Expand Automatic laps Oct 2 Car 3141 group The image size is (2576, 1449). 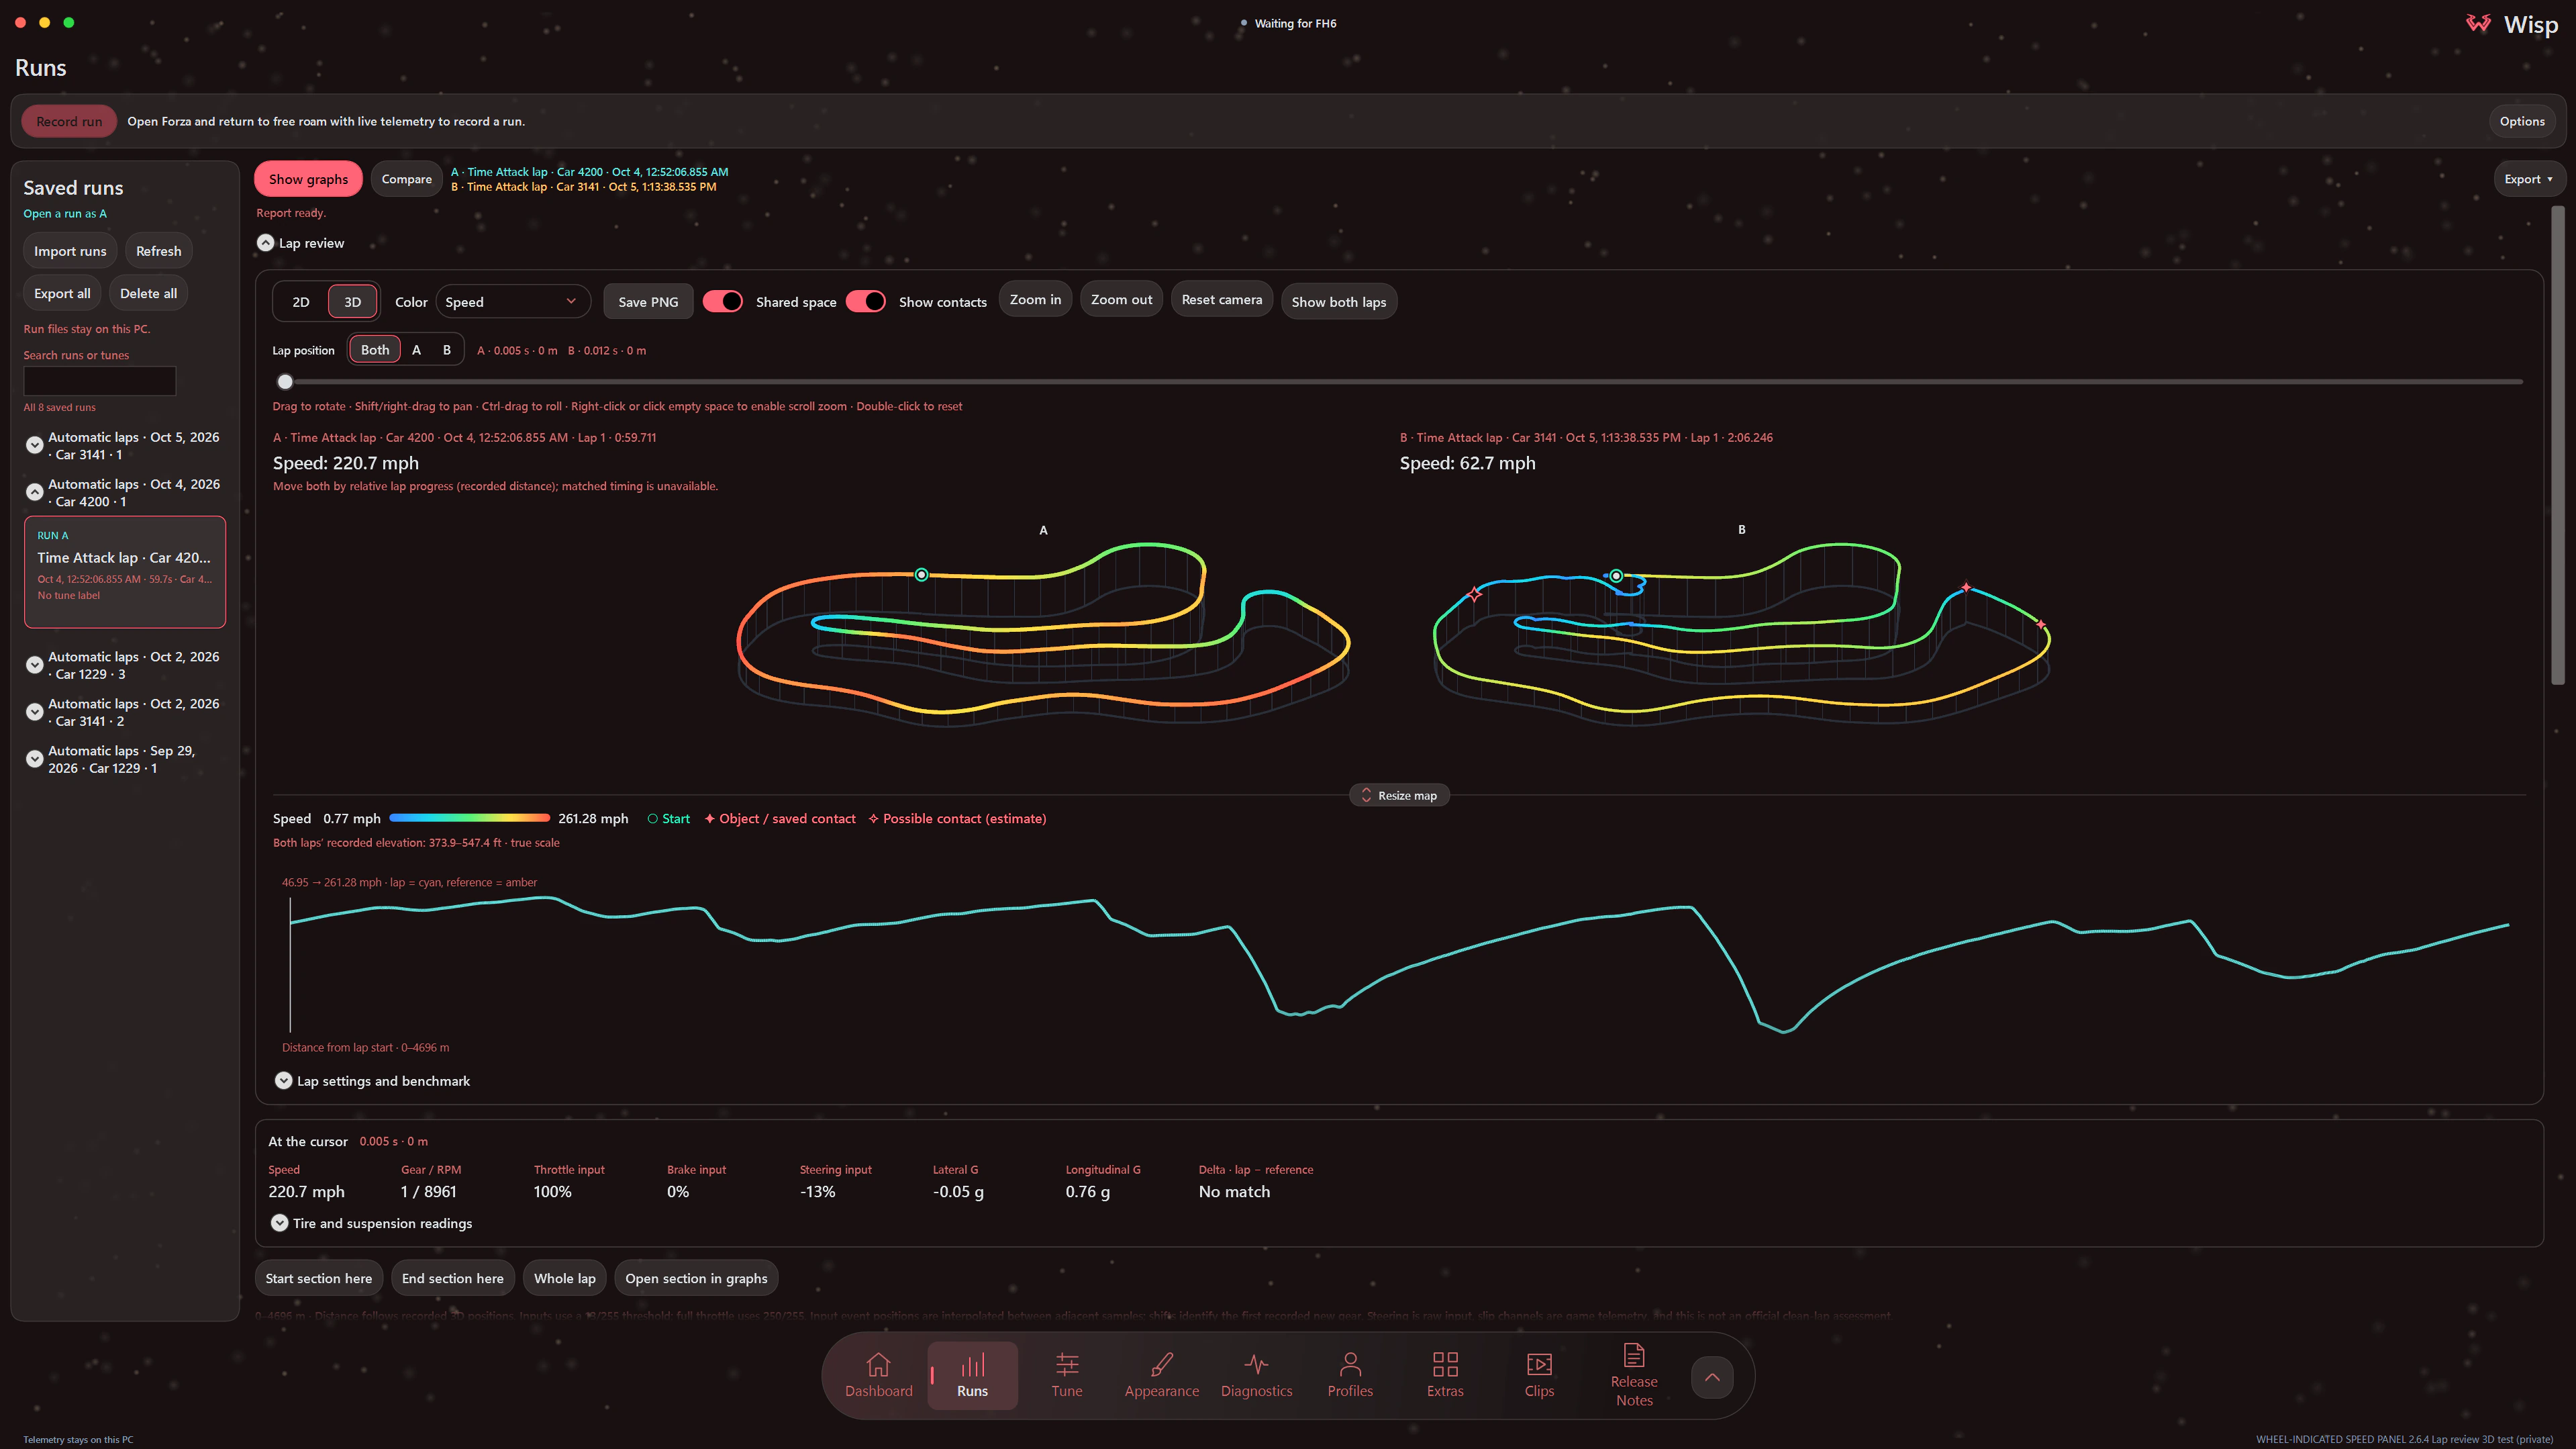point(34,712)
